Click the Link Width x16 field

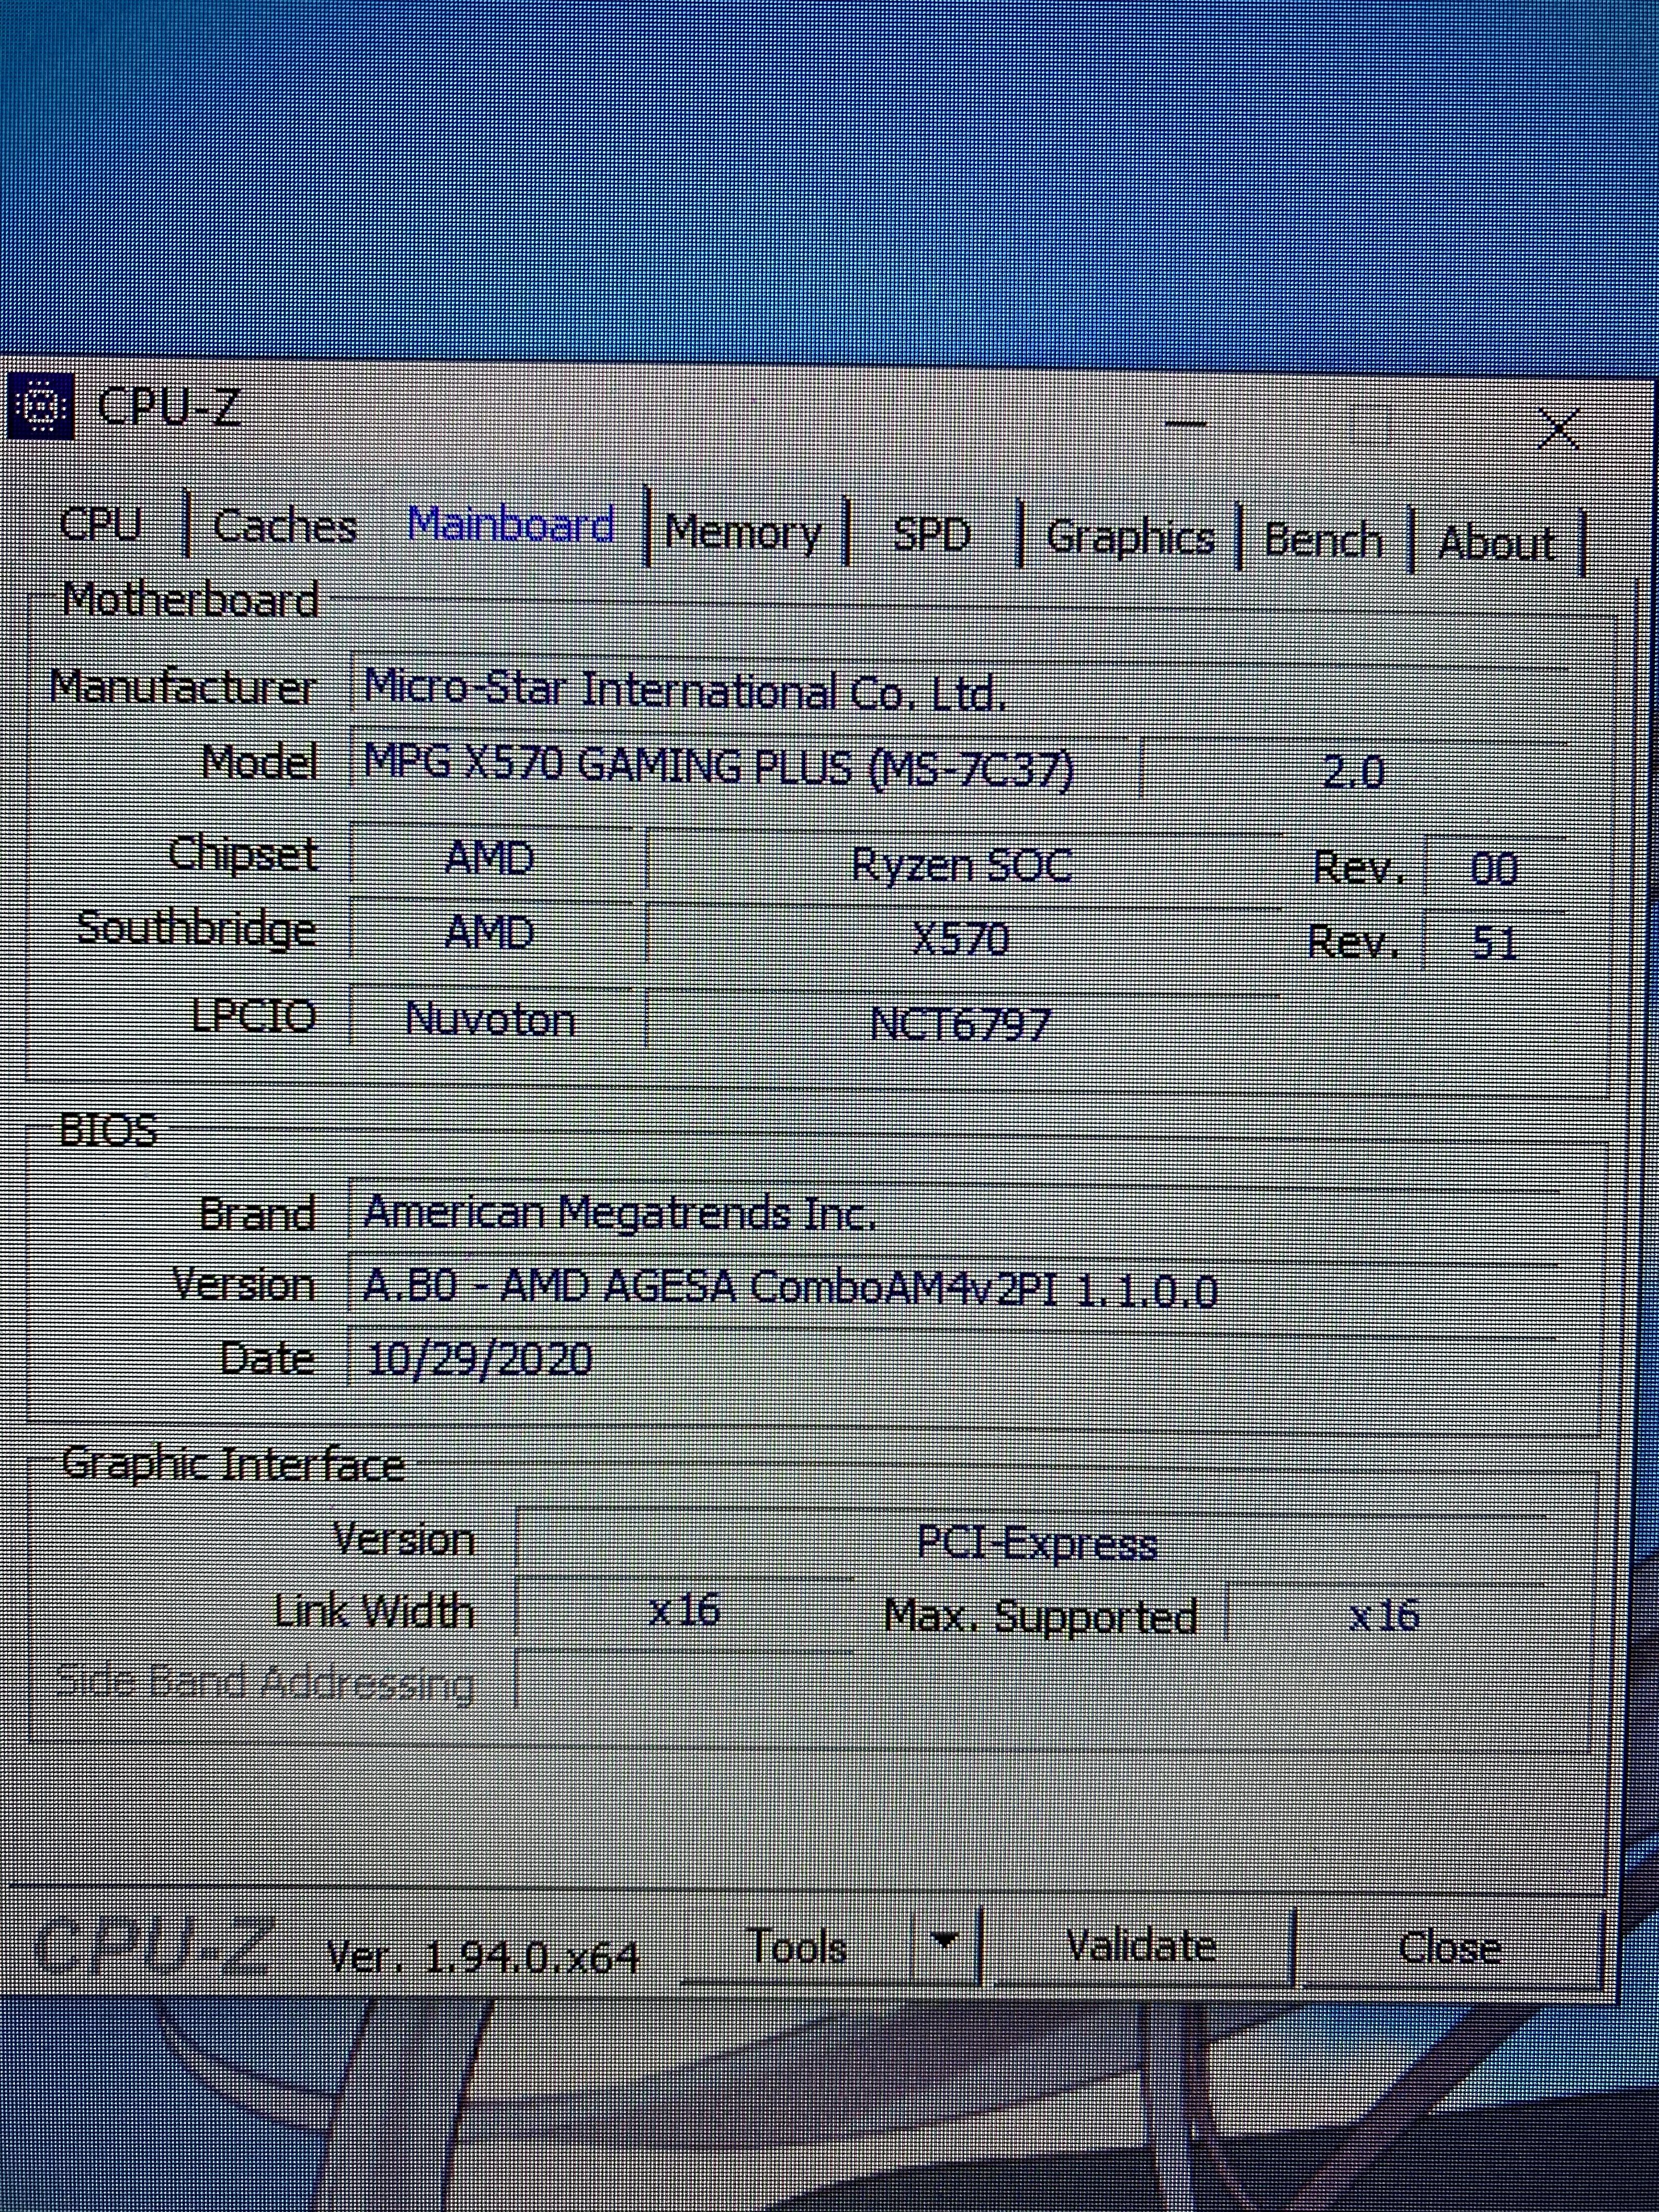tap(684, 1611)
